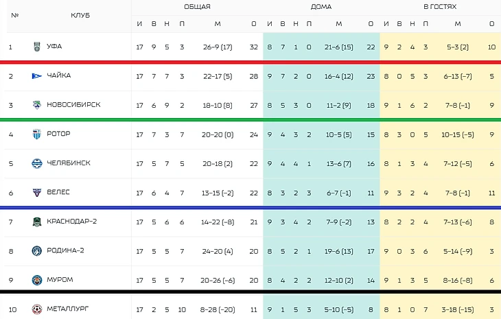Click the Chelyabinsk club logo icon
Image resolution: width=501 pixels, height=319 pixels.
click(x=37, y=163)
